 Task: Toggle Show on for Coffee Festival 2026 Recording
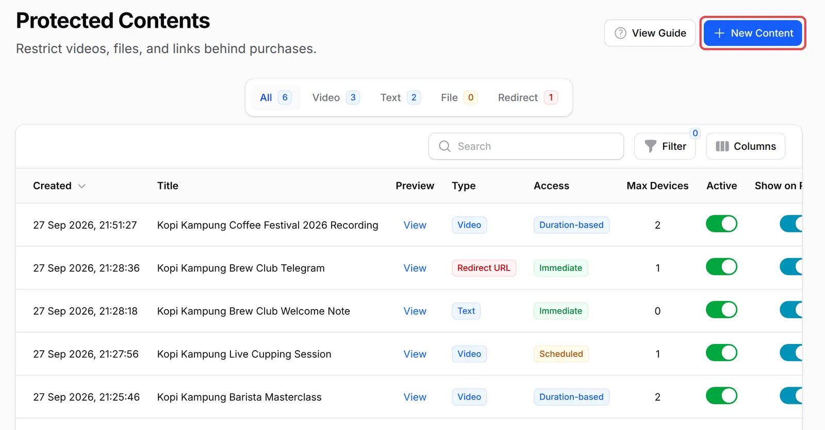point(791,224)
